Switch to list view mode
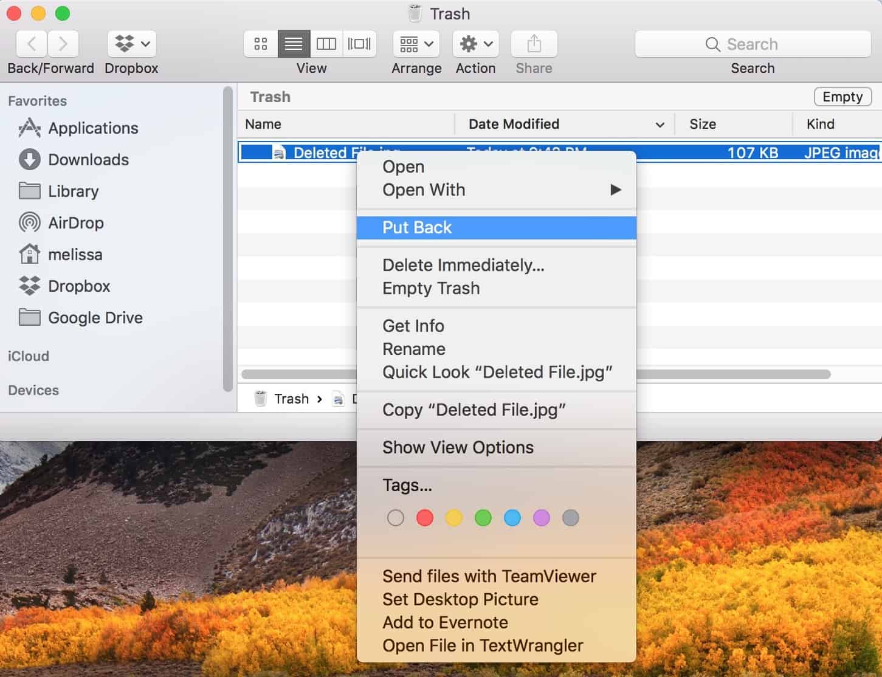This screenshot has width=882, height=677. [x=294, y=44]
